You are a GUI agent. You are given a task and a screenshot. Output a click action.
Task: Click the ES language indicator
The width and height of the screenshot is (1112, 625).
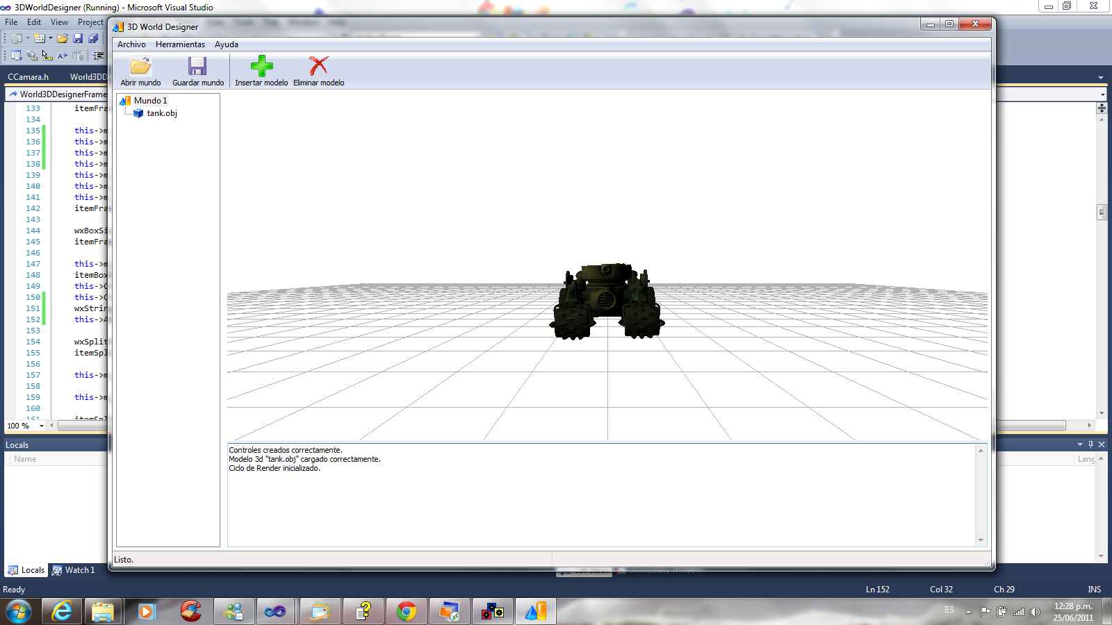coord(949,610)
